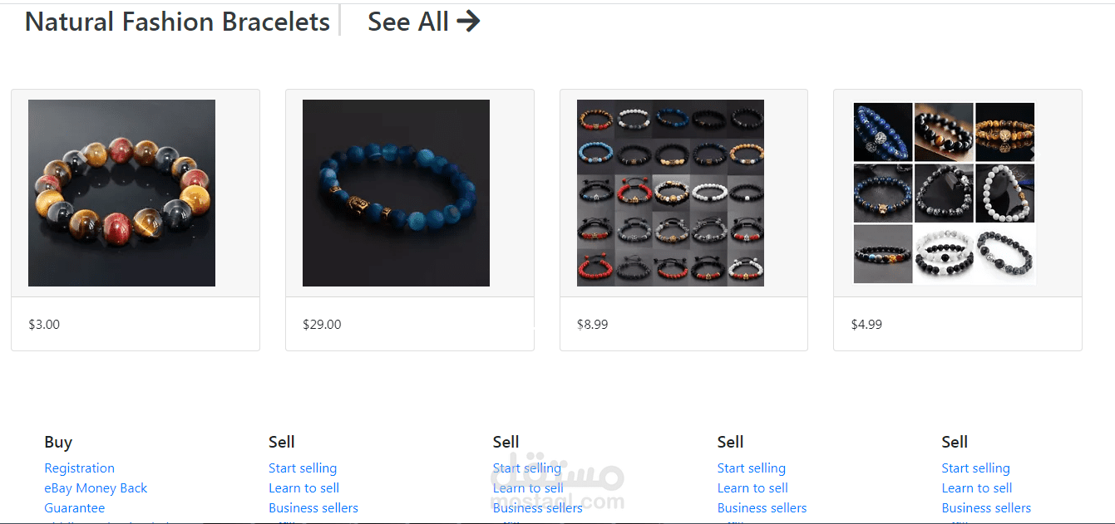The image size is (1115, 524).
Task: Click the $29.00 product price
Action: (322, 325)
